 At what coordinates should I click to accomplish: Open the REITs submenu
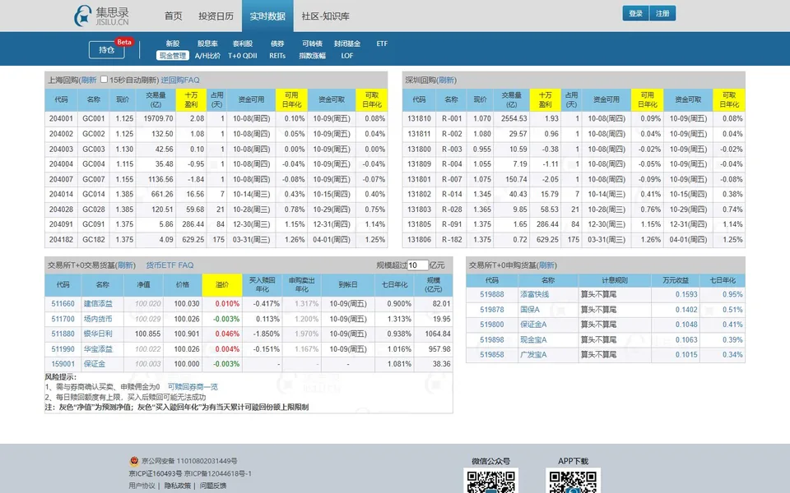click(277, 56)
